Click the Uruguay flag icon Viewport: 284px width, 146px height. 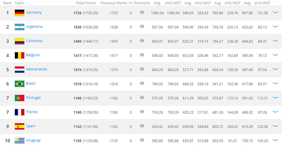tap(19, 140)
